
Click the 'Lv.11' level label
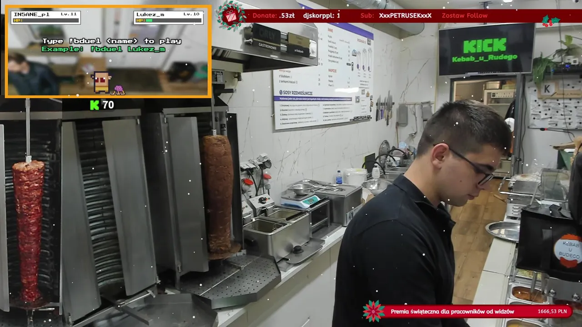click(x=69, y=14)
